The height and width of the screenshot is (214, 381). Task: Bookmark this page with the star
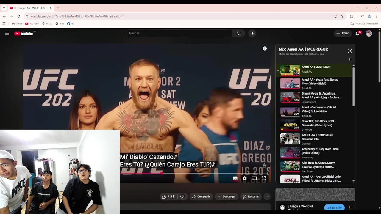coord(342,16)
